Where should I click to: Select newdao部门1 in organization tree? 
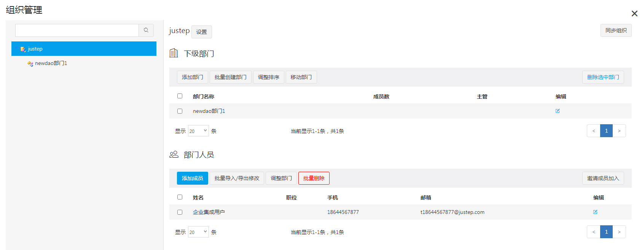51,63
